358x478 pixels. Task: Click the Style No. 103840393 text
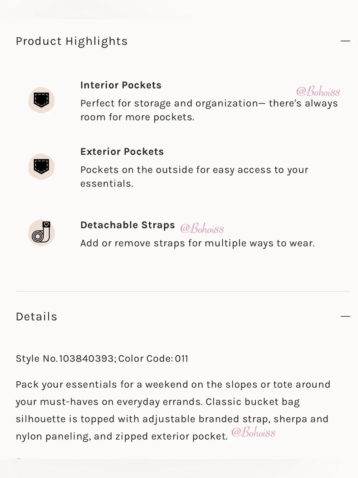click(66, 359)
